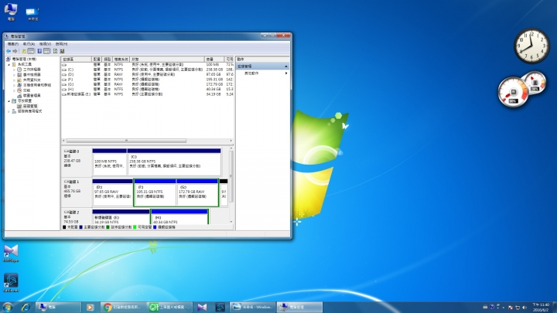
Task: Select the New Volume (E:) row in list
Action: 148,94
